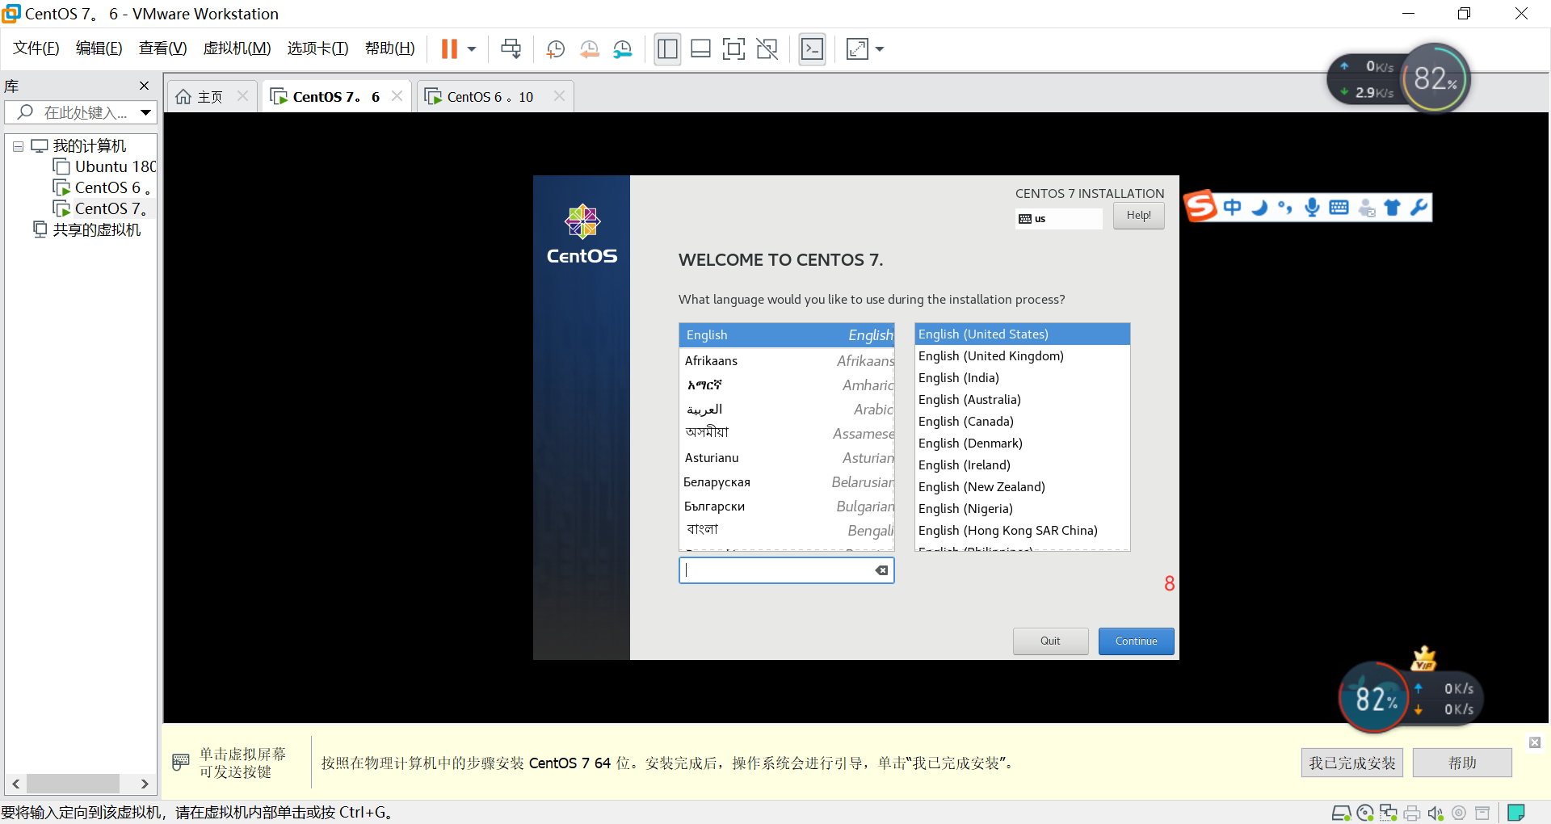Select 共享的虚拟机 in the library tree
The width and height of the screenshot is (1551, 824).
tap(87, 229)
